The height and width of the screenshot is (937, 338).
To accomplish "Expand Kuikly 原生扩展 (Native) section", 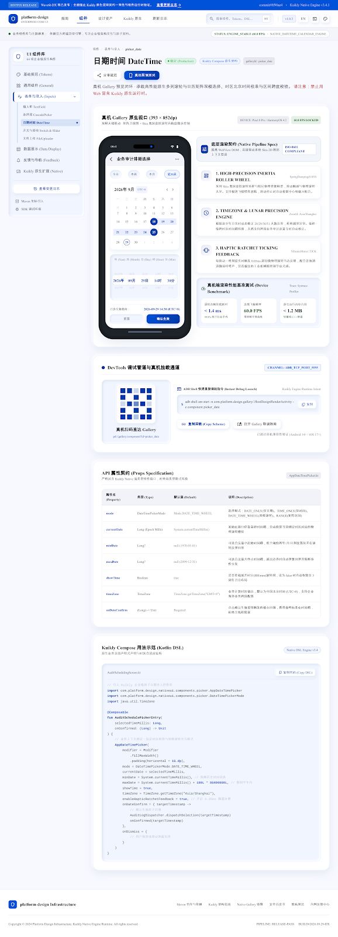I will tap(47, 171).
